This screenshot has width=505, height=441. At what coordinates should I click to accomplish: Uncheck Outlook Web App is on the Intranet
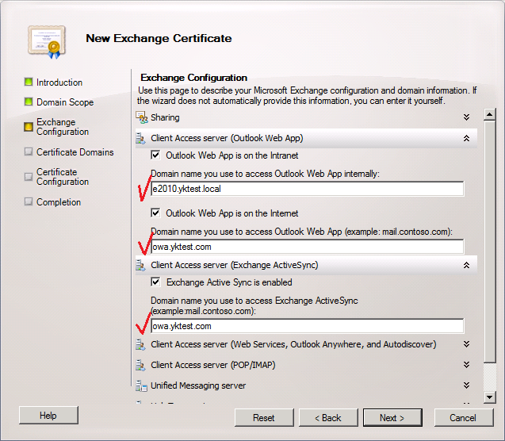tap(156, 155)
